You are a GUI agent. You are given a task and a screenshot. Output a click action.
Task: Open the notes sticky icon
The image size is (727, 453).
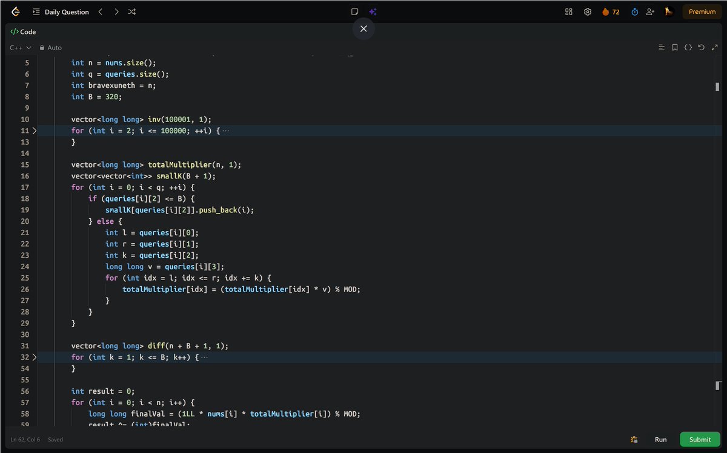click(355, 11)
